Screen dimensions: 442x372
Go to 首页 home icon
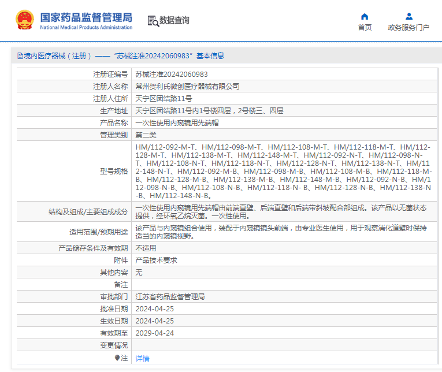coord(365,17)
